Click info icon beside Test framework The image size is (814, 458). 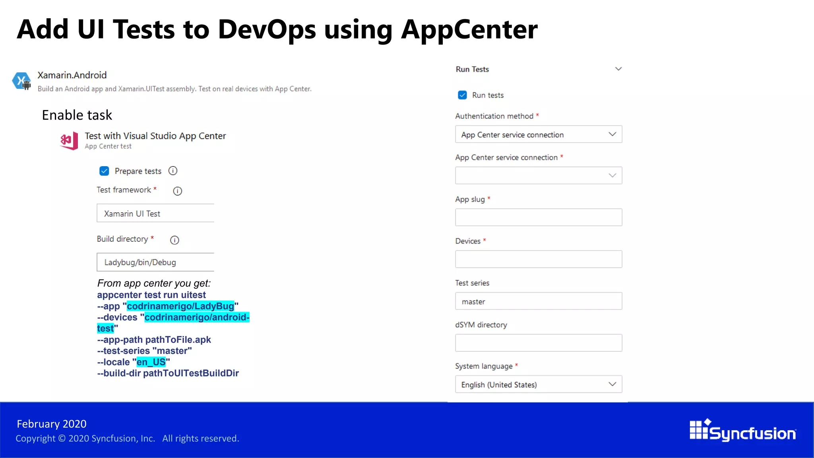click(178, 191)
